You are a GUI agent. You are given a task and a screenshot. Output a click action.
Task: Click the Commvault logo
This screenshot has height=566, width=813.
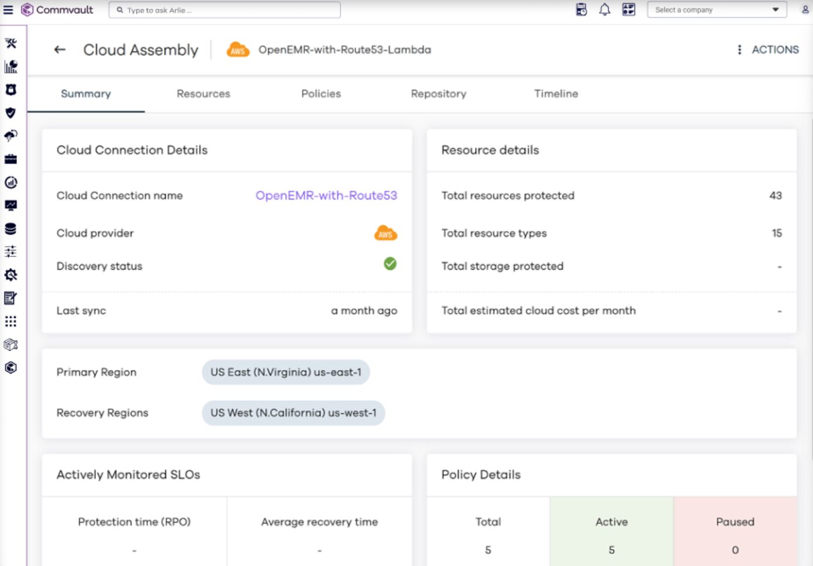pos(57,10)
